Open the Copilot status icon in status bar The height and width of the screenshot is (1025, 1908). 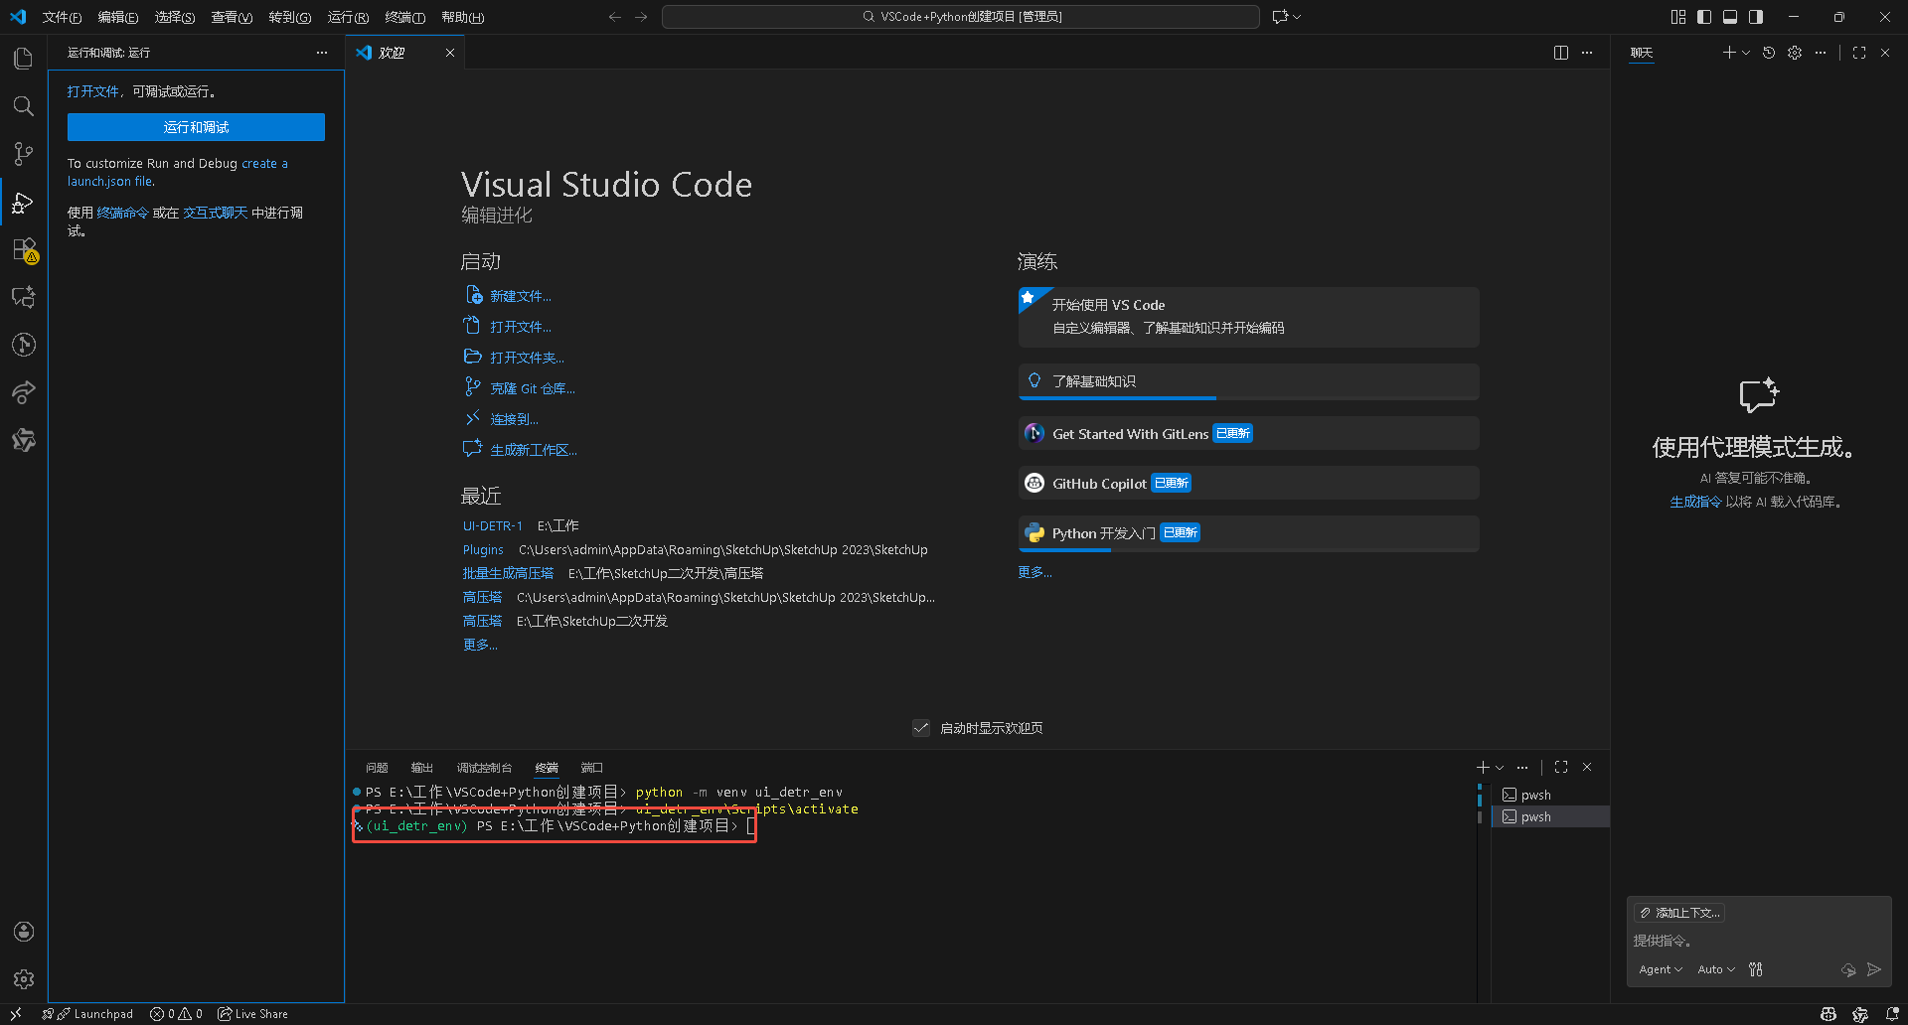[x=1828, y=1014]
